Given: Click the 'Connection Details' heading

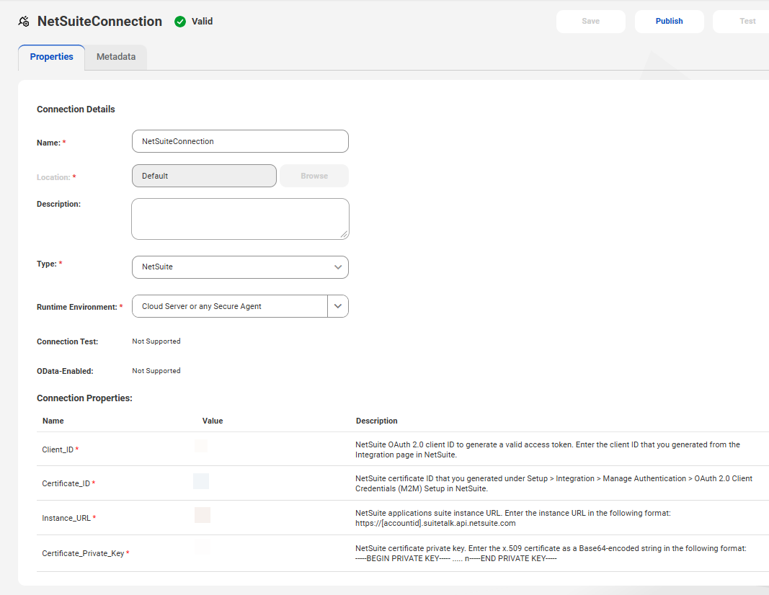Looking at the screenshot, I should (76, 109).
